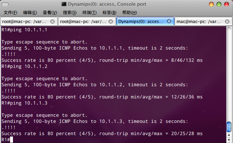Close the Dynamips(0) tab
This screenshot has height=143, width=233.
(x=169, y=22)
